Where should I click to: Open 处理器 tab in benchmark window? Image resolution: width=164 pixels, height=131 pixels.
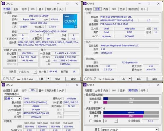tap(88, 90)
